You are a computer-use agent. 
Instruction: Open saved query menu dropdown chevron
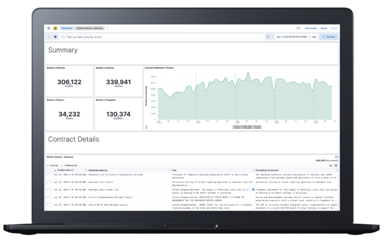click(49, 37)
